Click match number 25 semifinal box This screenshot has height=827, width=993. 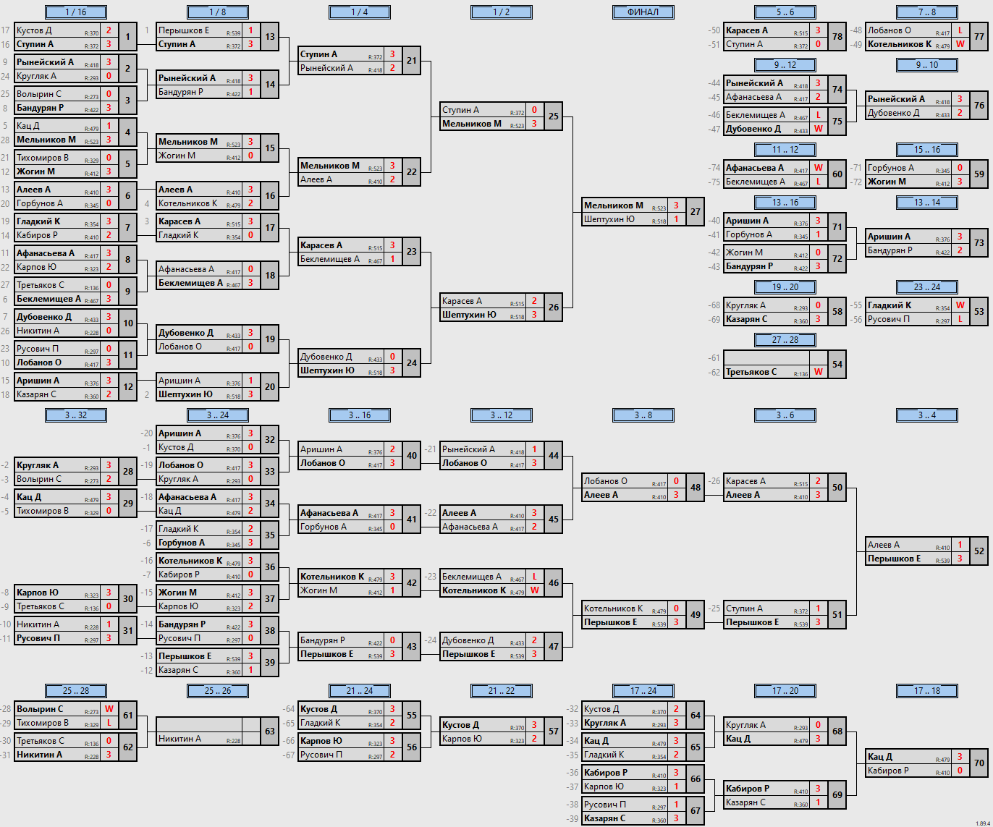(553, 116)
